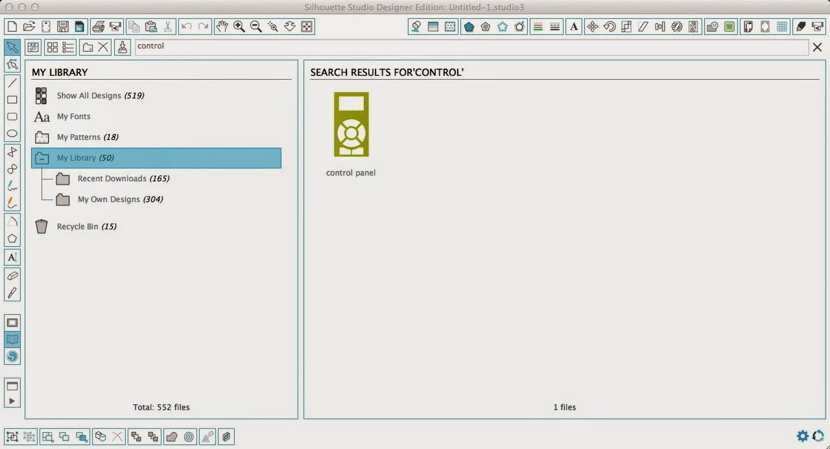Select the Draw a Polygon tool

click(12, 238)
